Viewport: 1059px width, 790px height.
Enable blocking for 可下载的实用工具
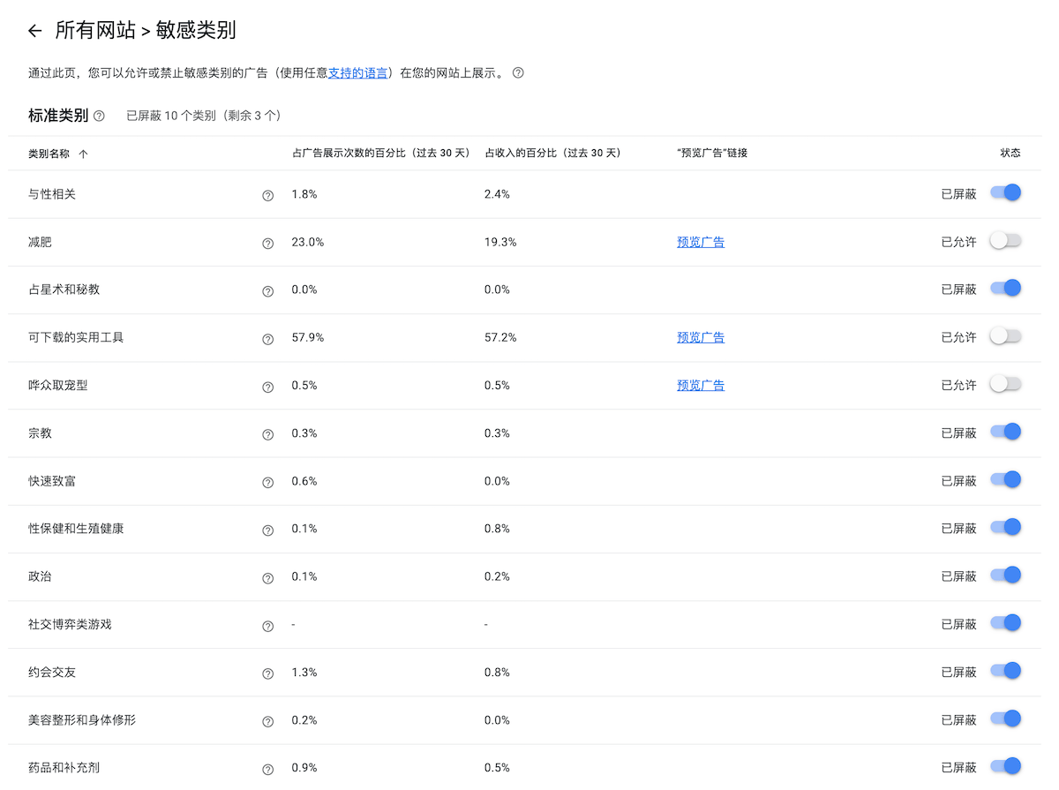click(x=1005, y=335)
